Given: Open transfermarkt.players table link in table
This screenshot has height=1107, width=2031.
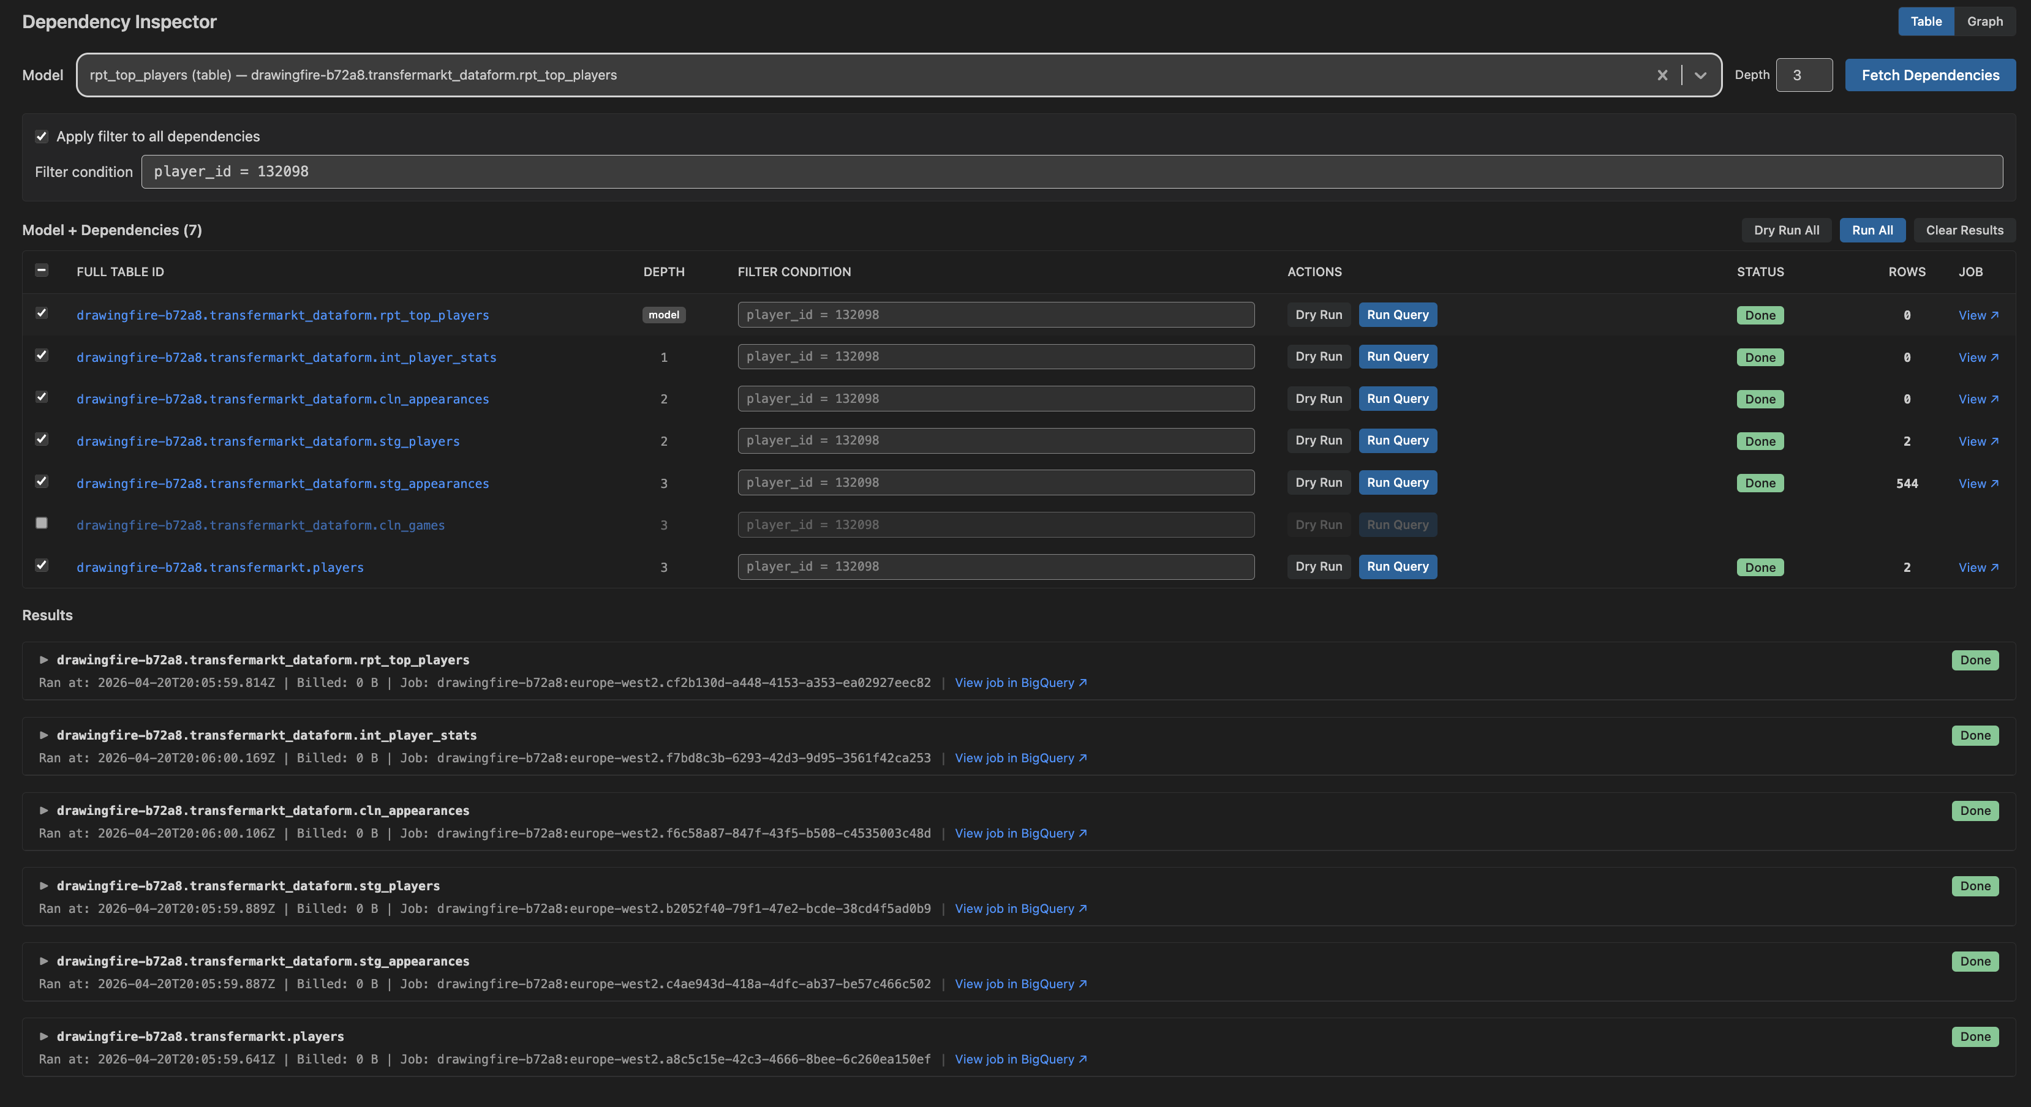Looking at the screenshot, I should (x=220, y=568).
